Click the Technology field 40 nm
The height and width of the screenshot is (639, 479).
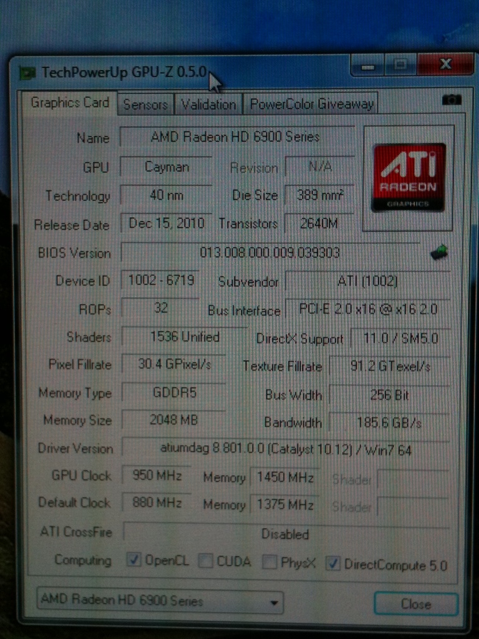(166, 195)
